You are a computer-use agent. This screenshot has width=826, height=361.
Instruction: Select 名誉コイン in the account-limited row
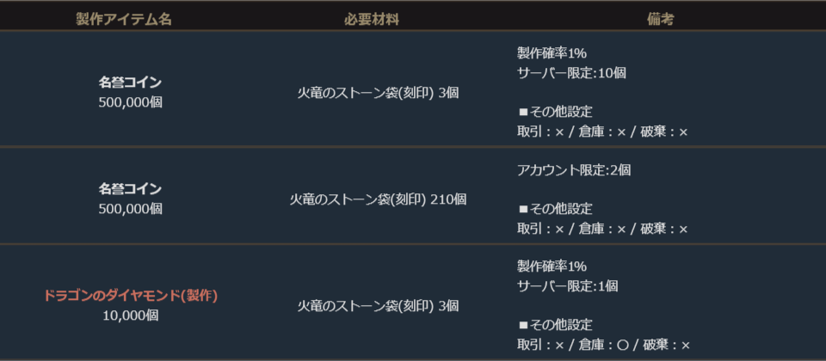[x=130, y=189]
